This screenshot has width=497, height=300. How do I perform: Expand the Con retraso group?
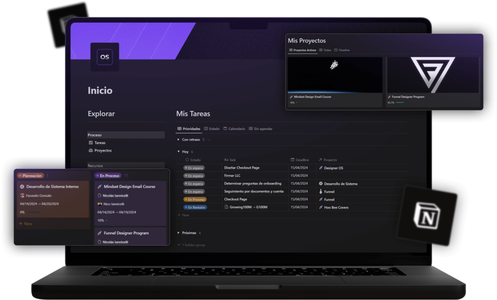point(179,140)
